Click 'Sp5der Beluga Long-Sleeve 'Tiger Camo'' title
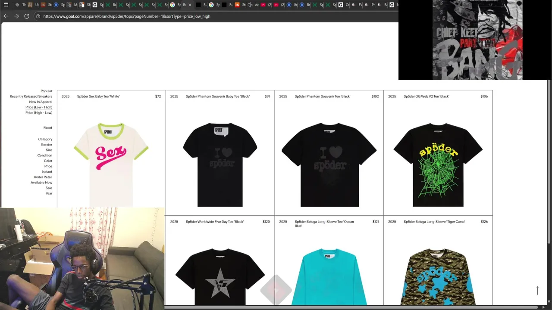 click(x=435, y=222)
